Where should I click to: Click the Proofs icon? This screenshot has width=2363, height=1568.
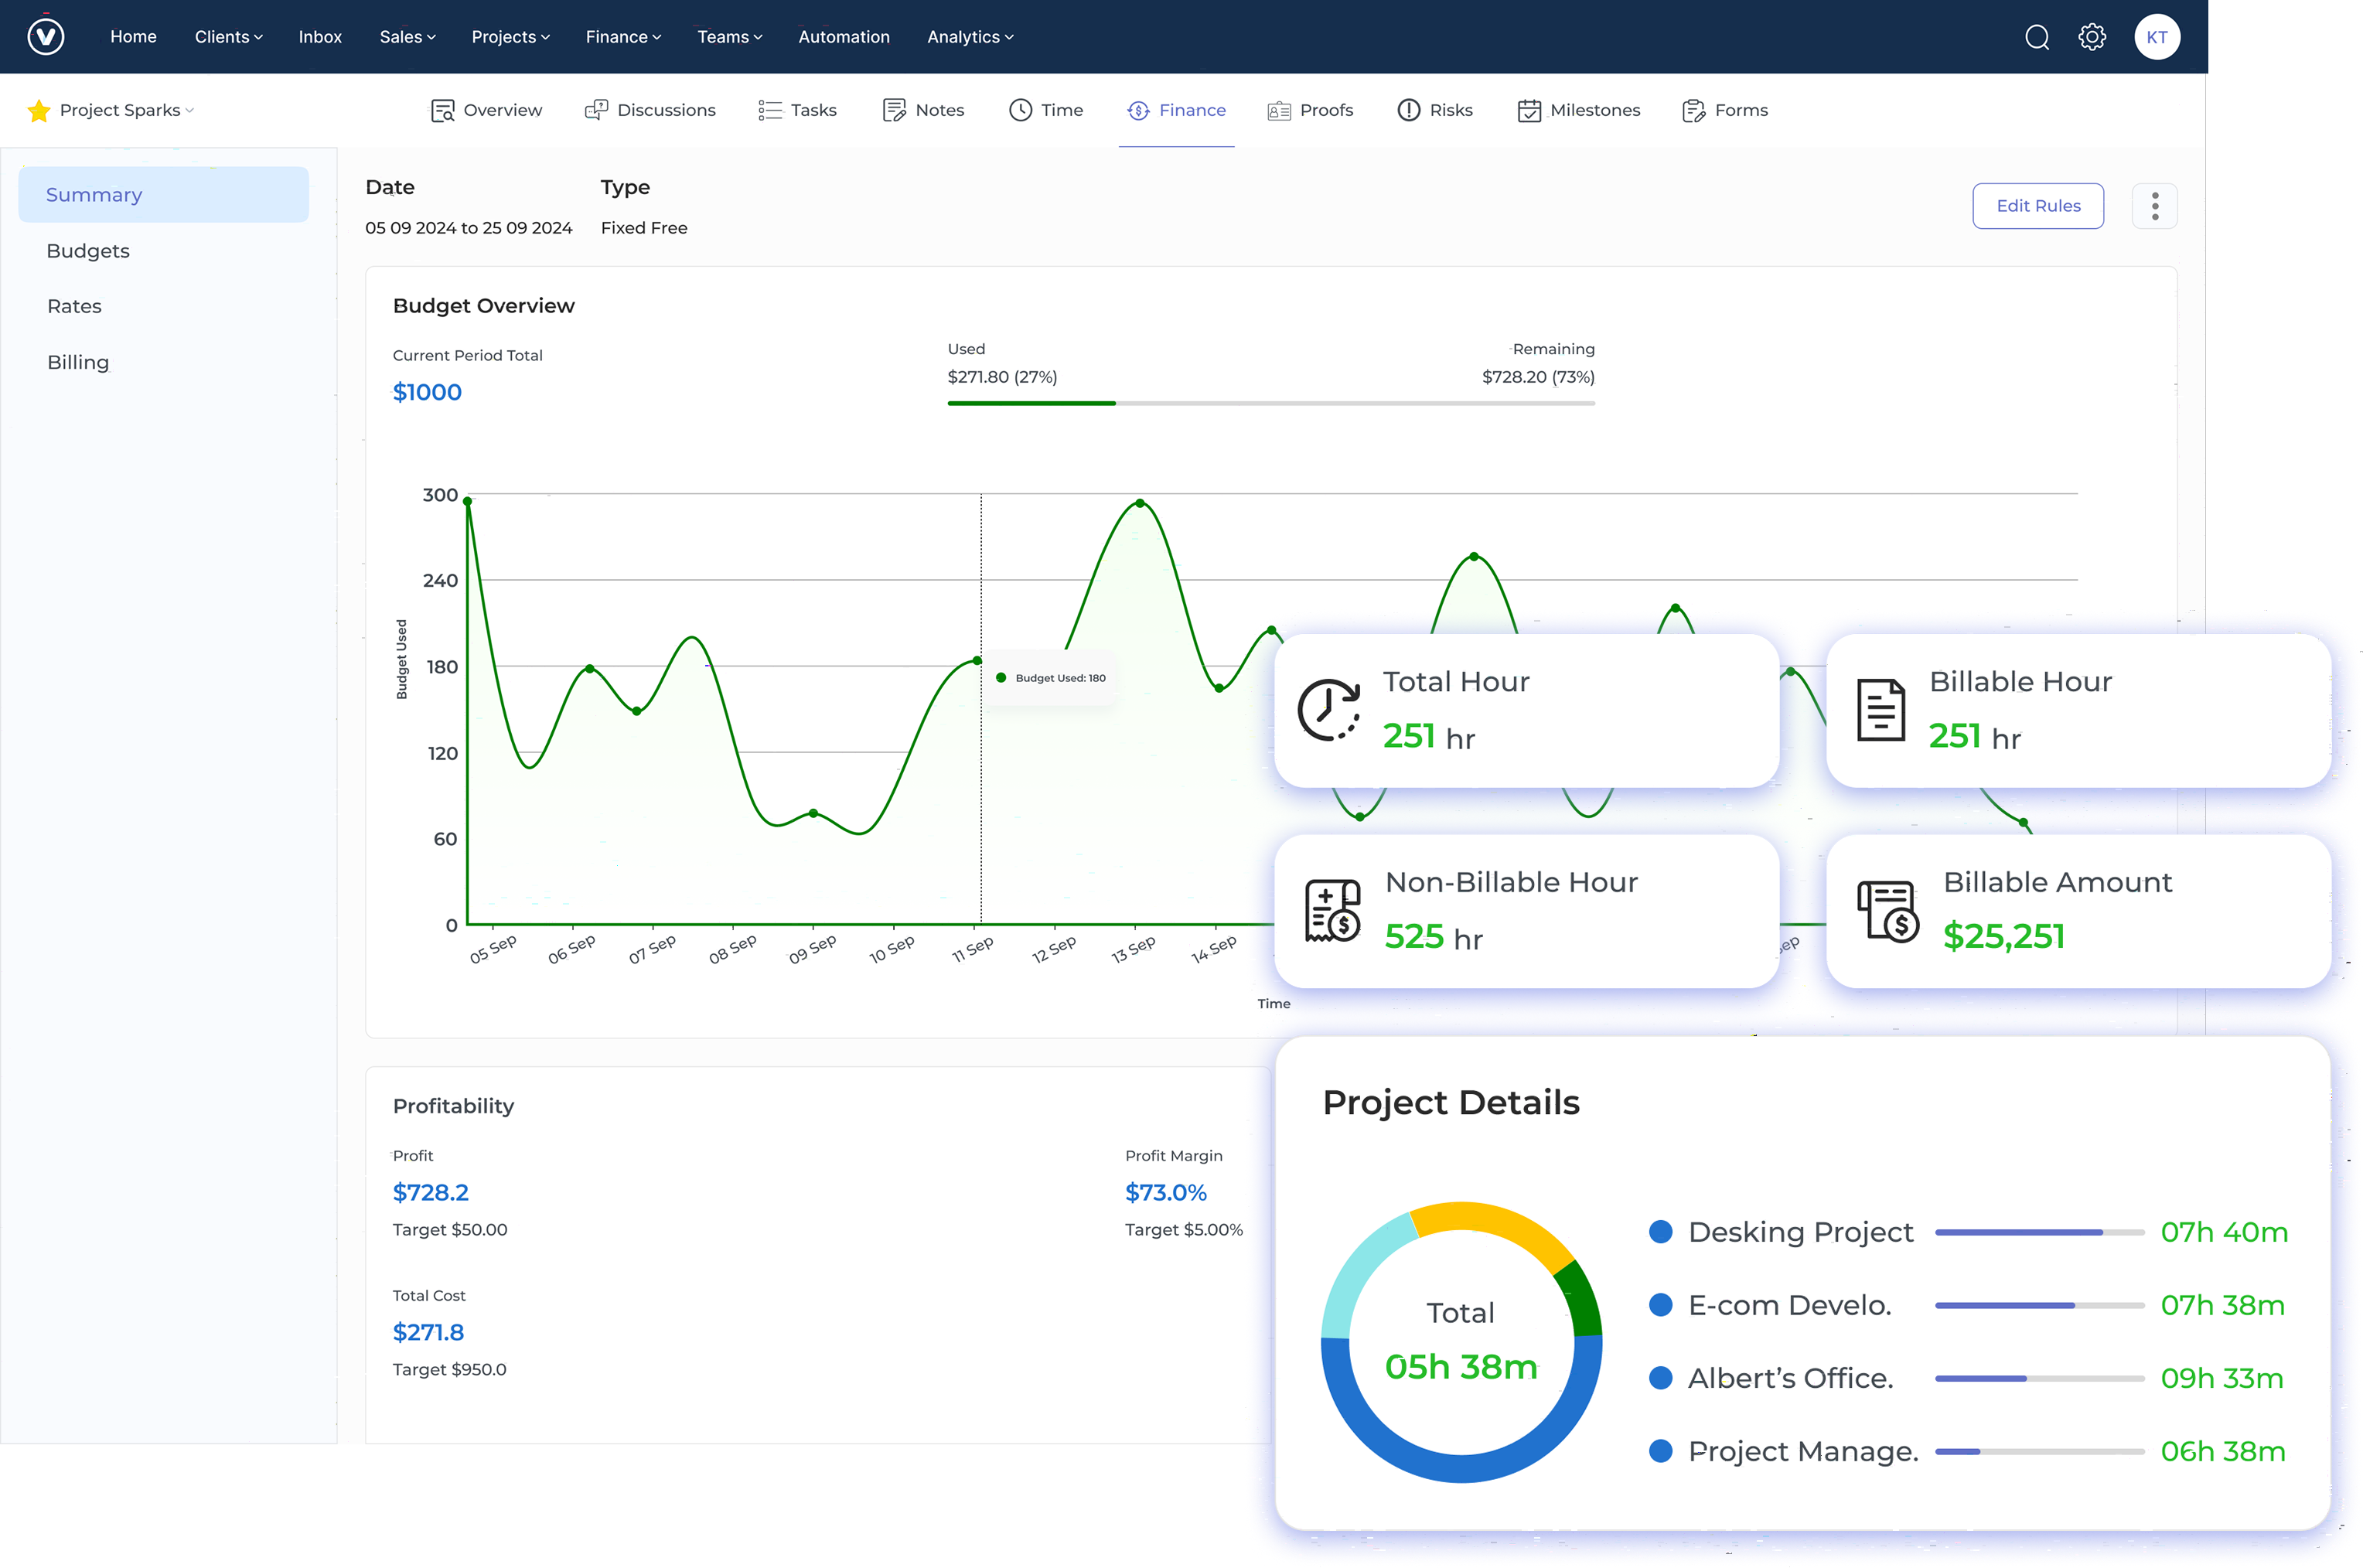click(1279, 111)
